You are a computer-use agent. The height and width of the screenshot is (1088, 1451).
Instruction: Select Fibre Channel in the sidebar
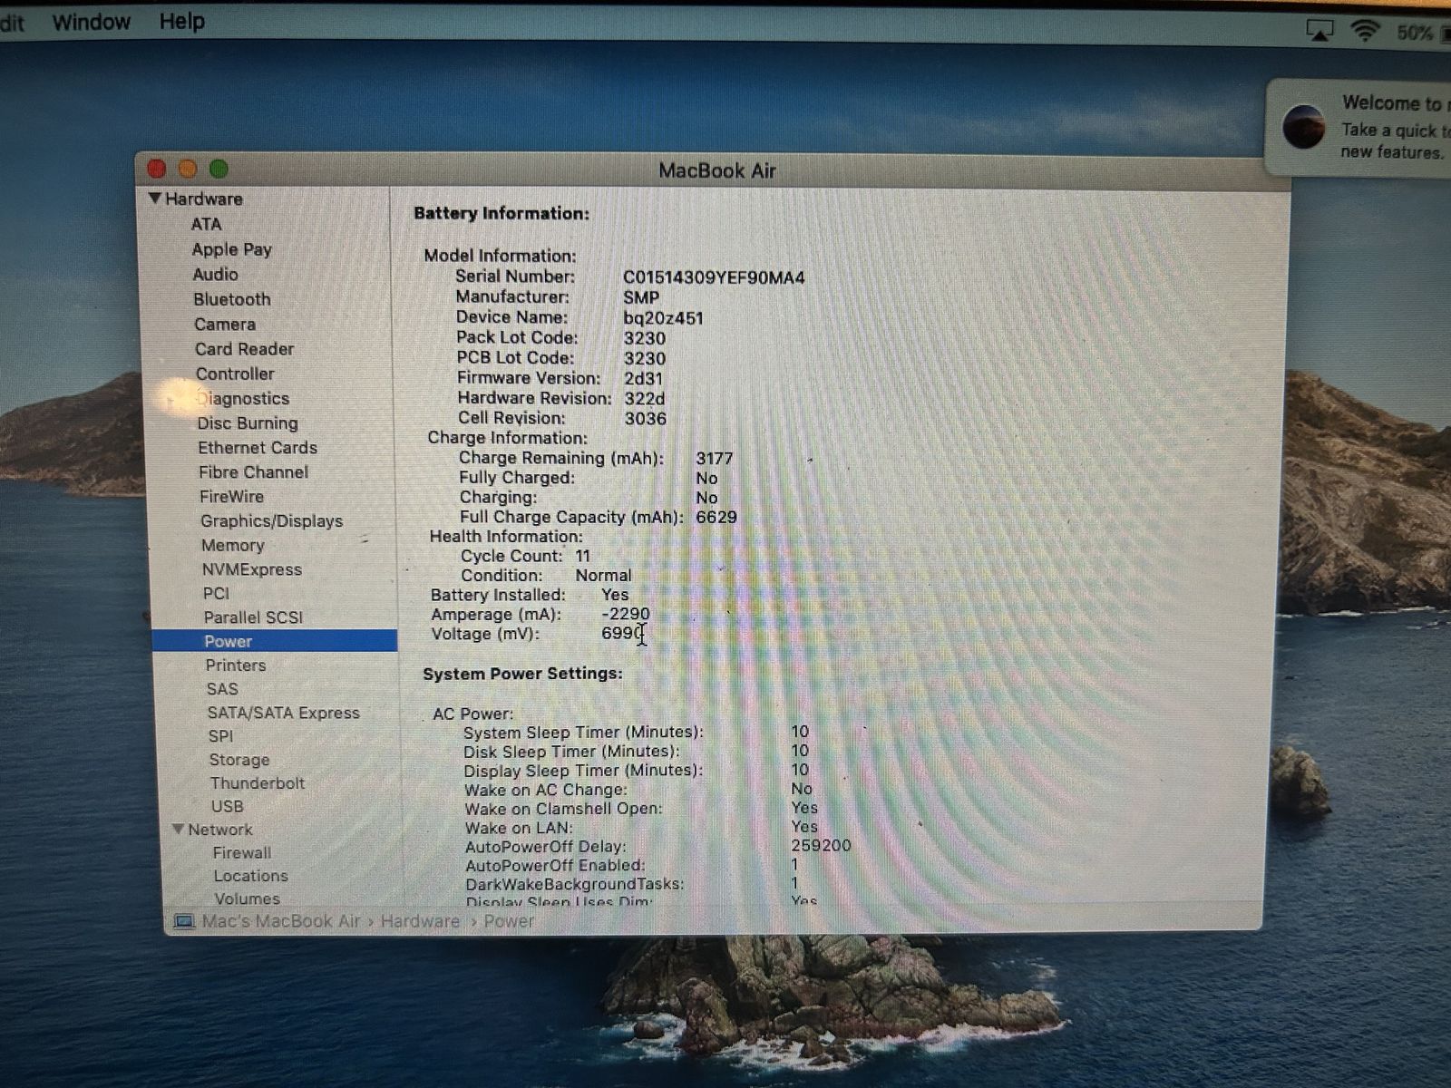pos(253,471)
